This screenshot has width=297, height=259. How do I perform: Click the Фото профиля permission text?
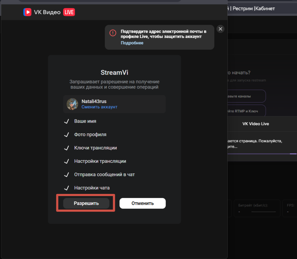click(90, 134)
